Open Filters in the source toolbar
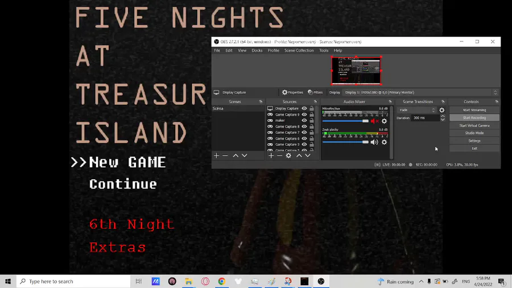This screenshot has height=288, width=512. coord(315,92)
